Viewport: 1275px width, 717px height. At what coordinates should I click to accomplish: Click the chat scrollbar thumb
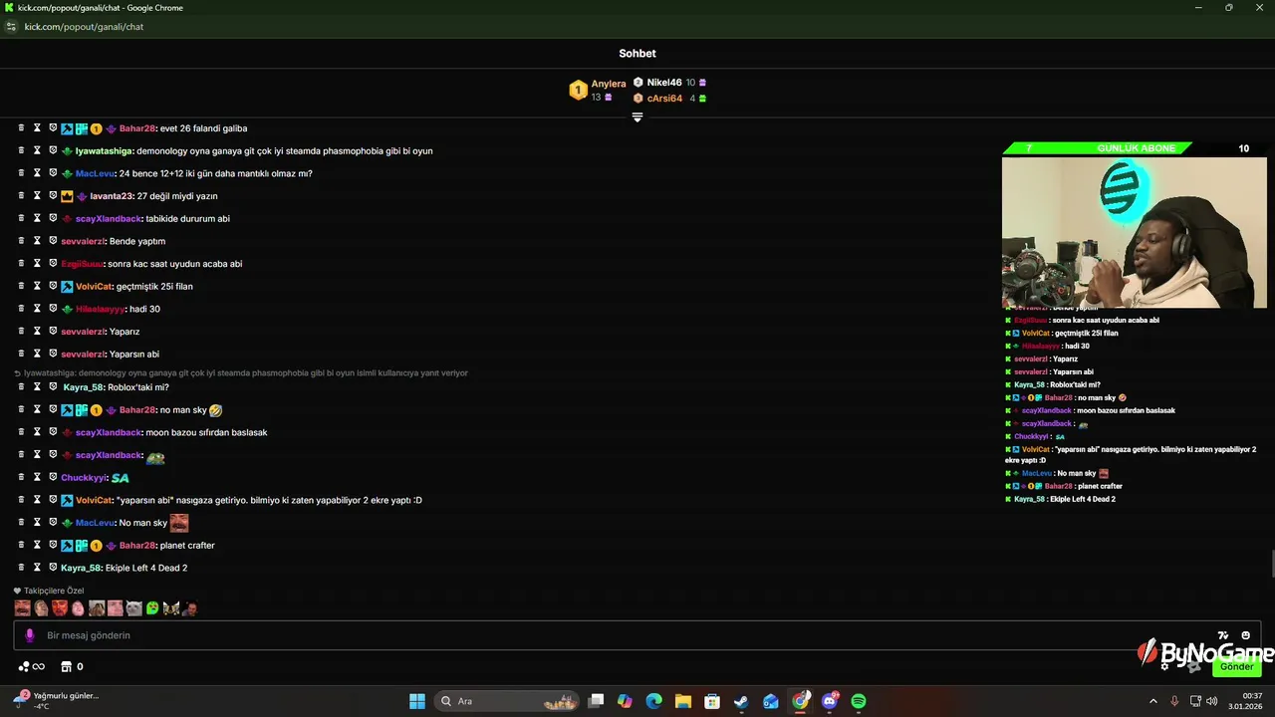coord(1272,564)
